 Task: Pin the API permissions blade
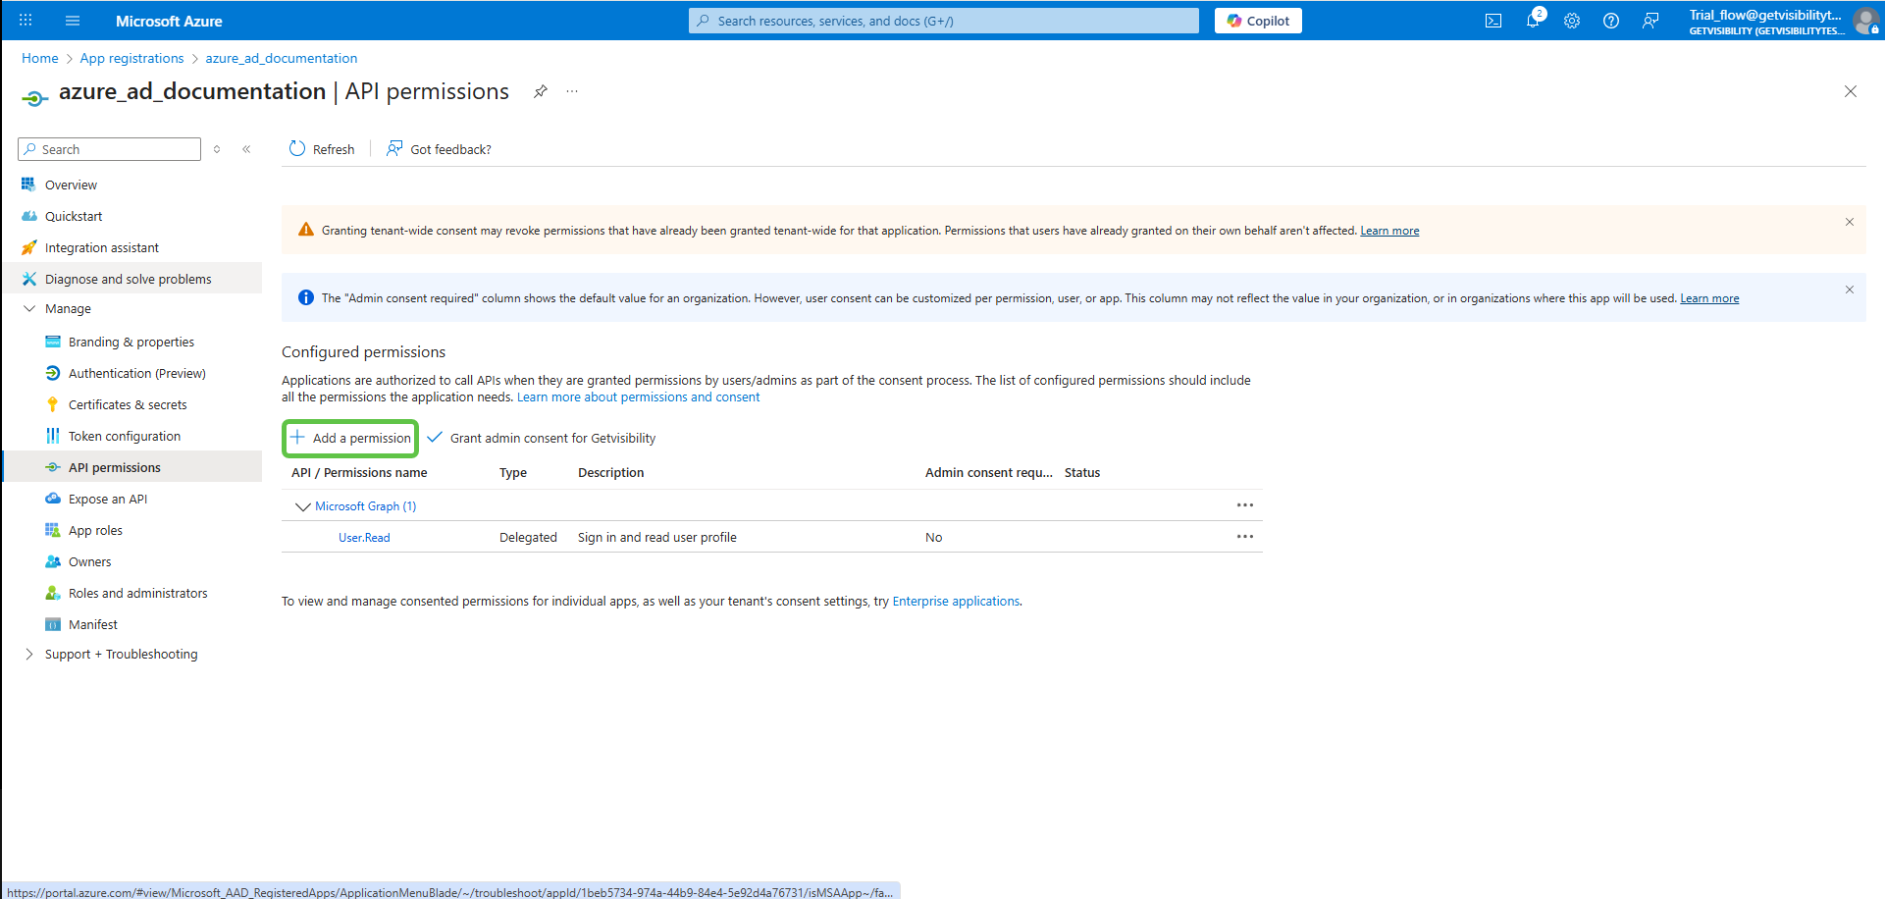point(540,91)
